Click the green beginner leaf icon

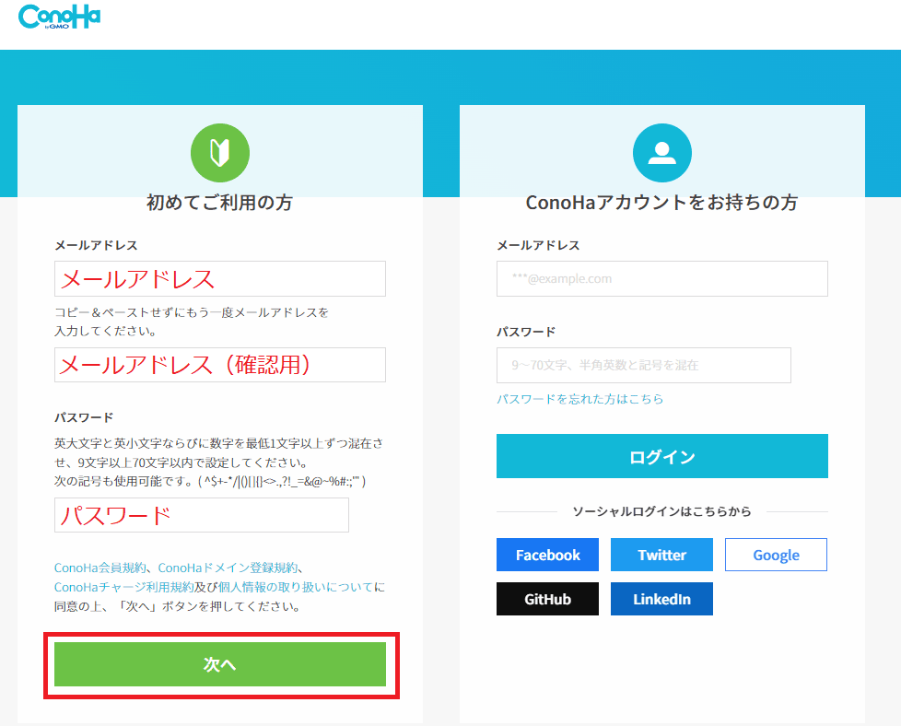220,153
